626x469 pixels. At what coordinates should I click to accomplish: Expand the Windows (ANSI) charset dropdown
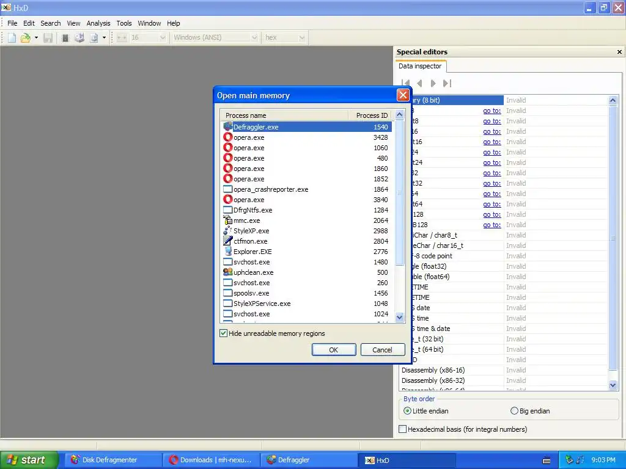click(x=254, y=37)
